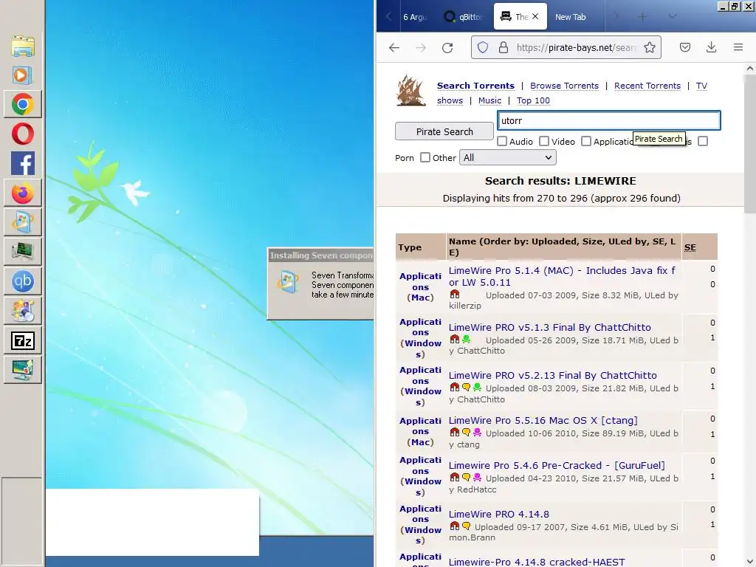Tick the Other checkbox
The width and height of the screenshot is (756, 567).
tap(425, 158)
